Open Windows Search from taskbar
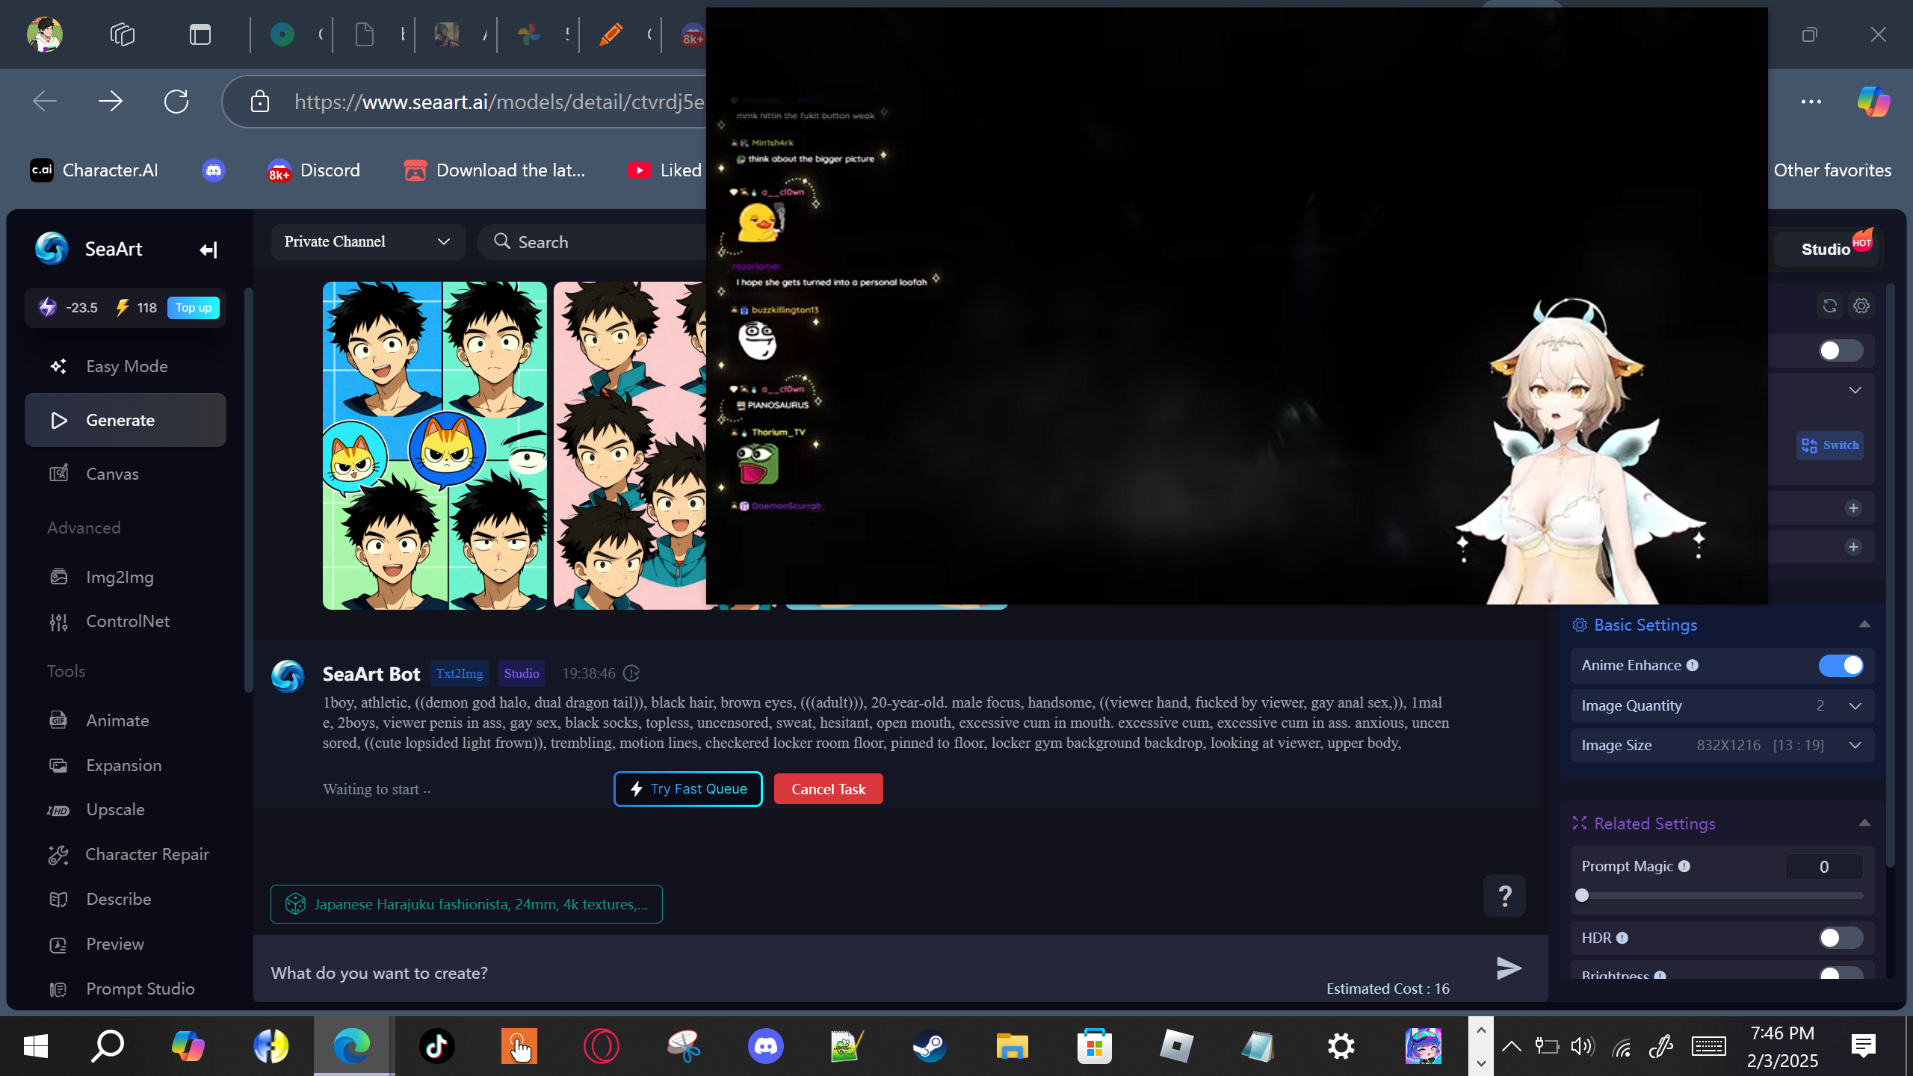Viewport: 1913px width, 1076px height. tap(108, 1046)
